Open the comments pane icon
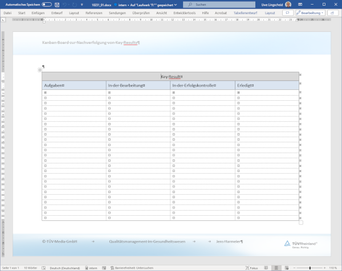This screenshot has width=342, height=271. coord(288,13)
